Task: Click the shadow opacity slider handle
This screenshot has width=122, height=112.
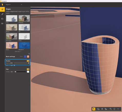Action: [x=29, y=63]
